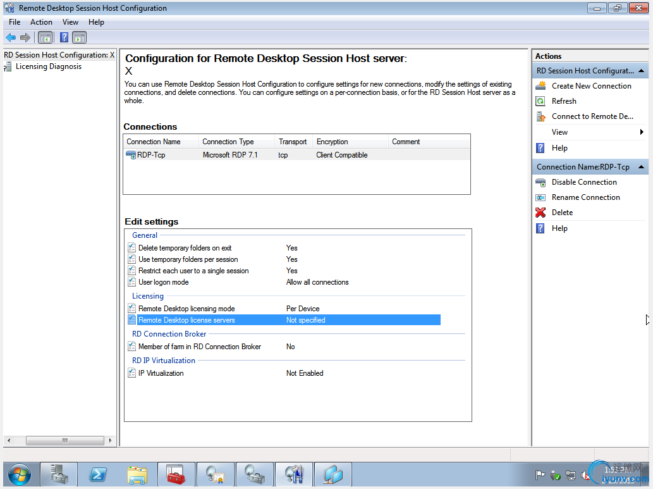Select Licensing Diagnosis tree node

click(x=48, y=66)
